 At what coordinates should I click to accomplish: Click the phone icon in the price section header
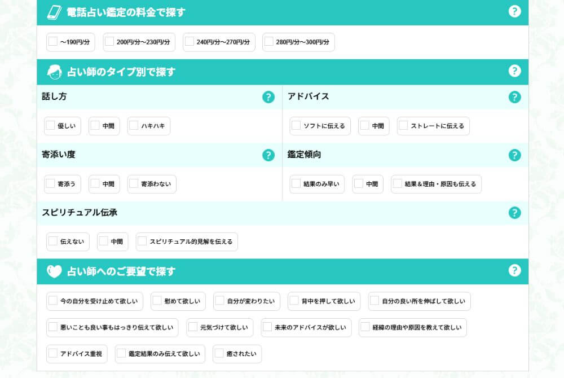tap(54, 11)
